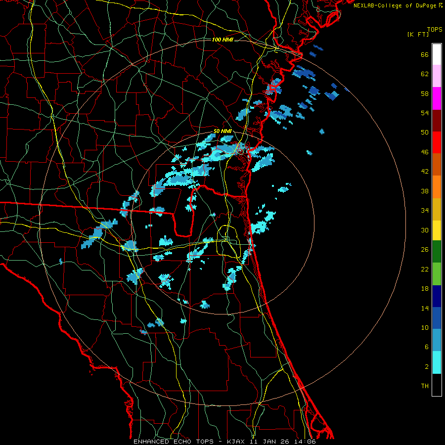Viewport: 445px width, 445px height.
Task: Click the 46 legend value
Action: click(x=425, y=152)
